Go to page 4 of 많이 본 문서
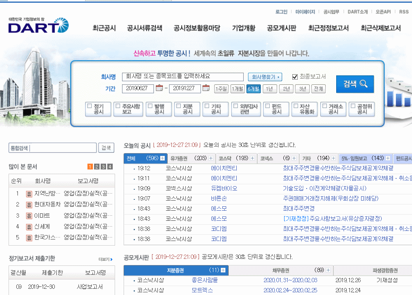This screenshot has width=412, height=295. pos(110,167)
